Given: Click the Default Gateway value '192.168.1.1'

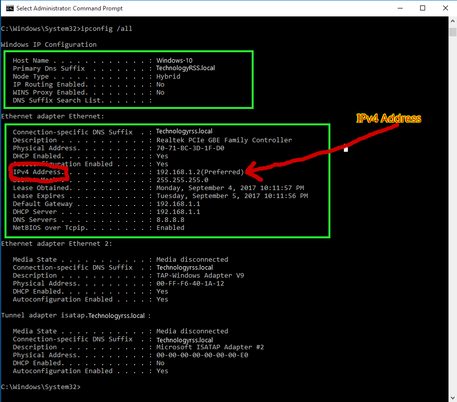Looking at the screenshot, I should coord(178,204).
